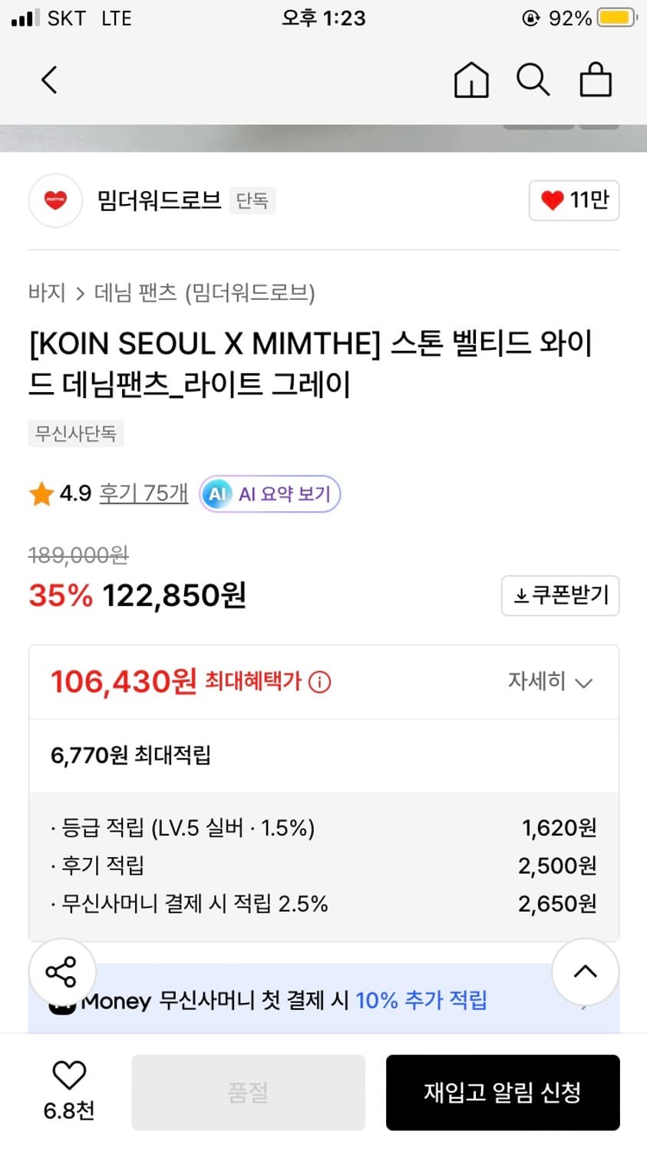Viewport: 647px width, 1151px height.
Task: Open 후기 75개 reviews link
Action: (143, 493)
